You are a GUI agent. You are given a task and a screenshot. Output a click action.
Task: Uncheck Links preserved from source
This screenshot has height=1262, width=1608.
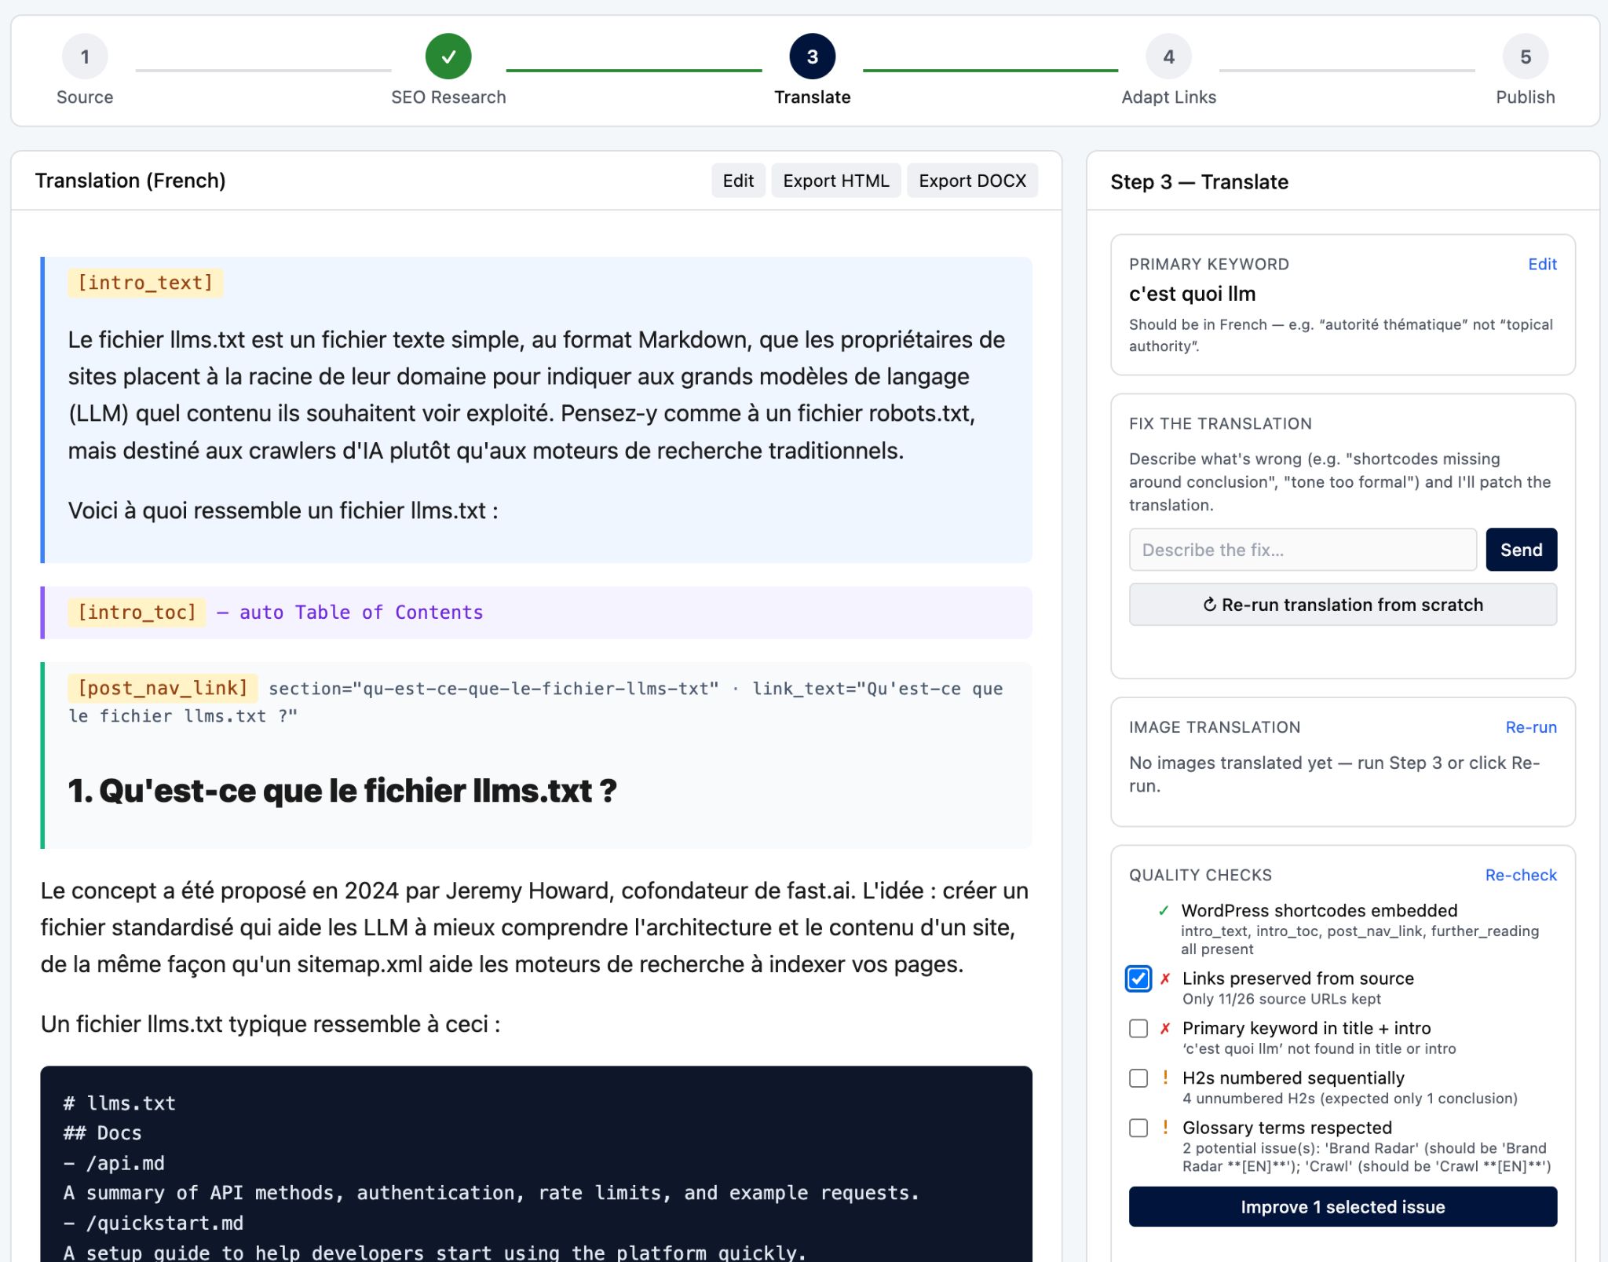(1138, 979)
